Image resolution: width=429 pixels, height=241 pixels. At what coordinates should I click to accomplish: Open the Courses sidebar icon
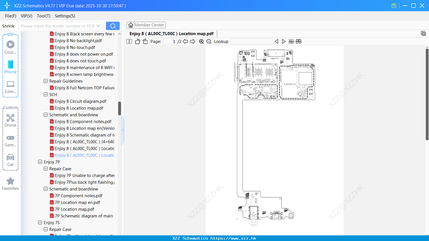(x=10, y=47)
